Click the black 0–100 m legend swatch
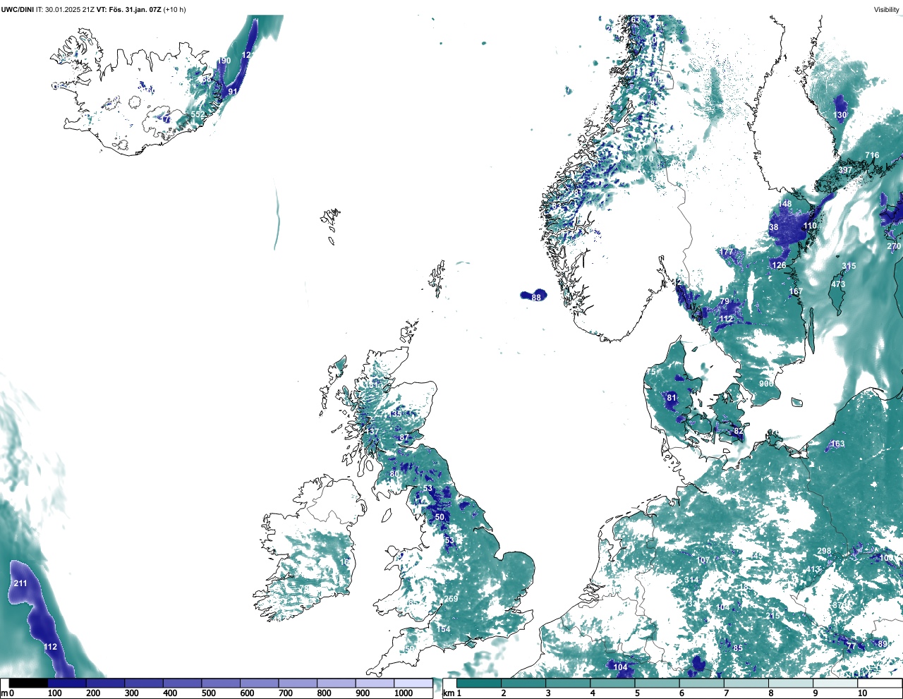Viewport: 903px width, 699px height. pyautogui.click(x=28, y=683)
